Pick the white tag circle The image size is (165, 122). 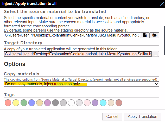[x=71, y=103]
